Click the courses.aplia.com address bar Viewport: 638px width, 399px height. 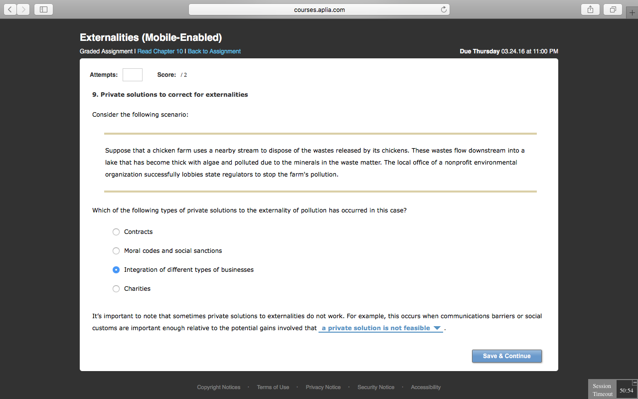(319, 9)
